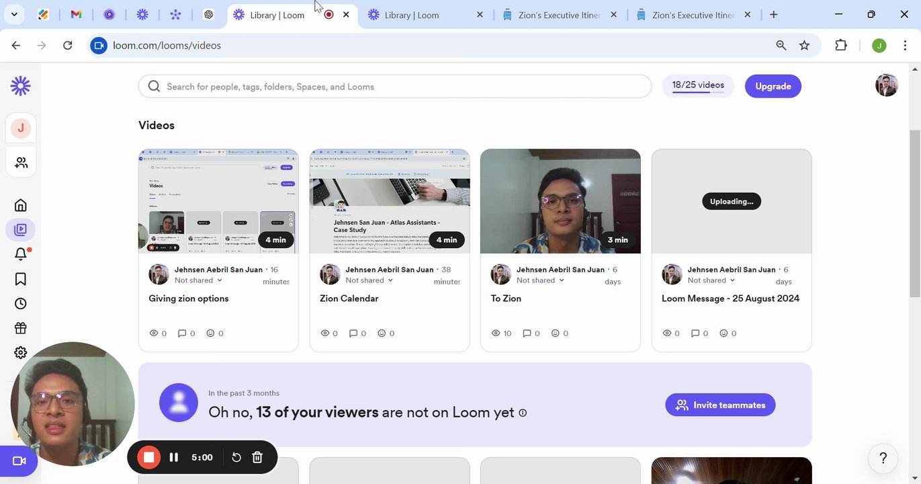Screen dimensions: 921x484
Task: Open the Zion Calendar video thumbnail
Action: point(390,201)
